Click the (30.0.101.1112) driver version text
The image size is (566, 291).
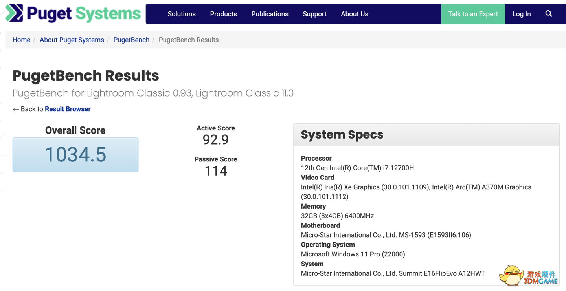pyautogui.click(x=325, y=197)
